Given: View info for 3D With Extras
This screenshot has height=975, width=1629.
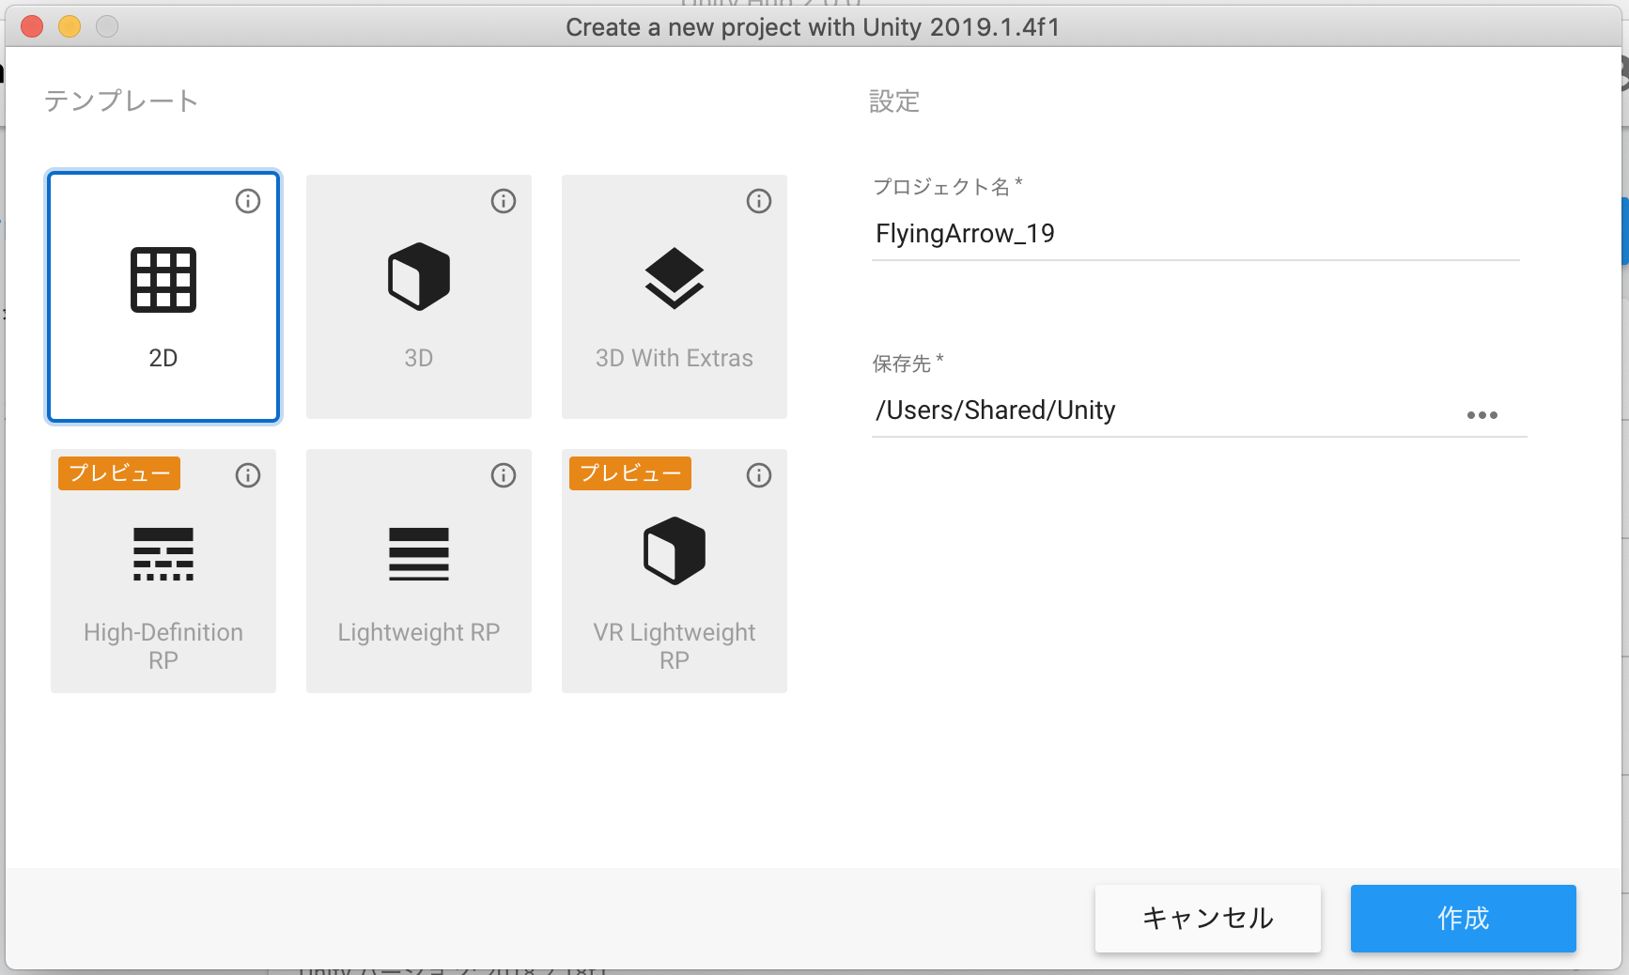Looking at the screenshot, I should point(759,201).
